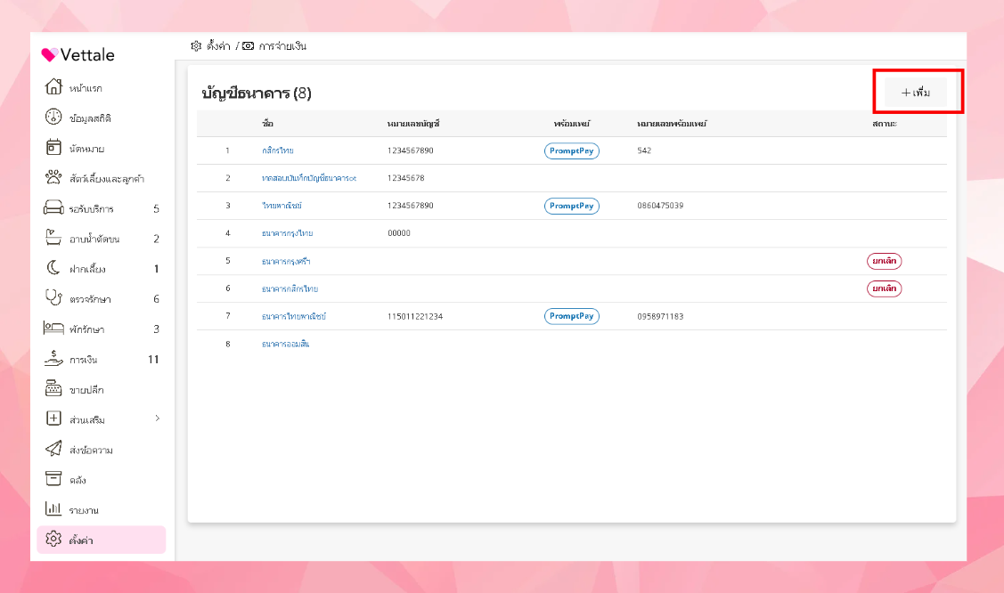This screenshot has width=1004, height=593.
Task: Open the ตั้งค่า gear icon in sidebar
Action: tap(53, 540)
